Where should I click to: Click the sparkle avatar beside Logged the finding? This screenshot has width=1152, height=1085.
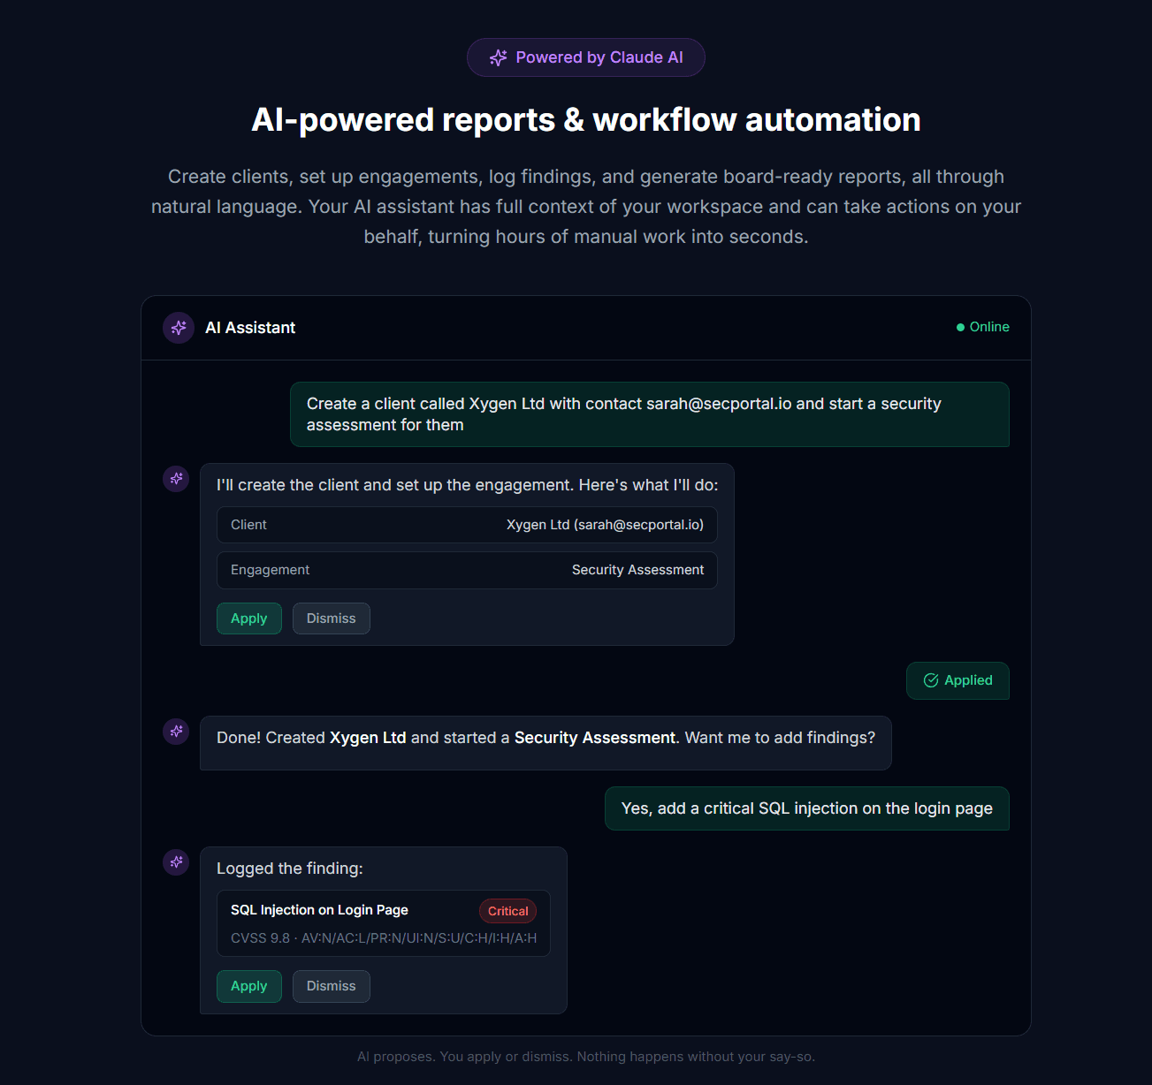click(x=176, y=861)
